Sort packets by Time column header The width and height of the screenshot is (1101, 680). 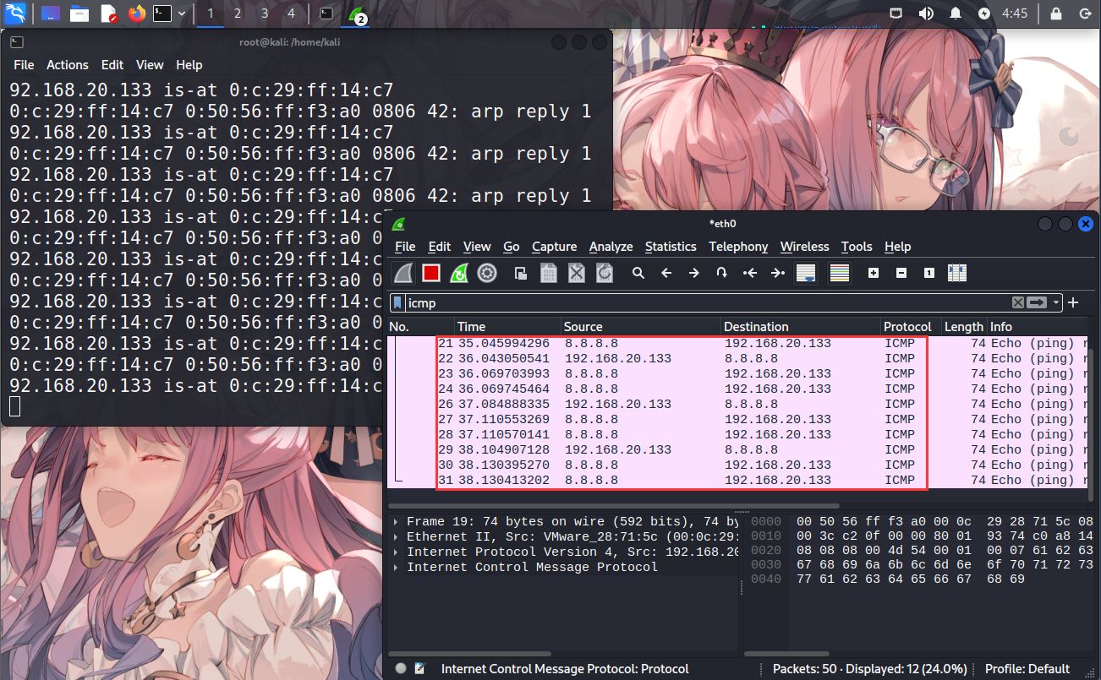tap(507, 327)
